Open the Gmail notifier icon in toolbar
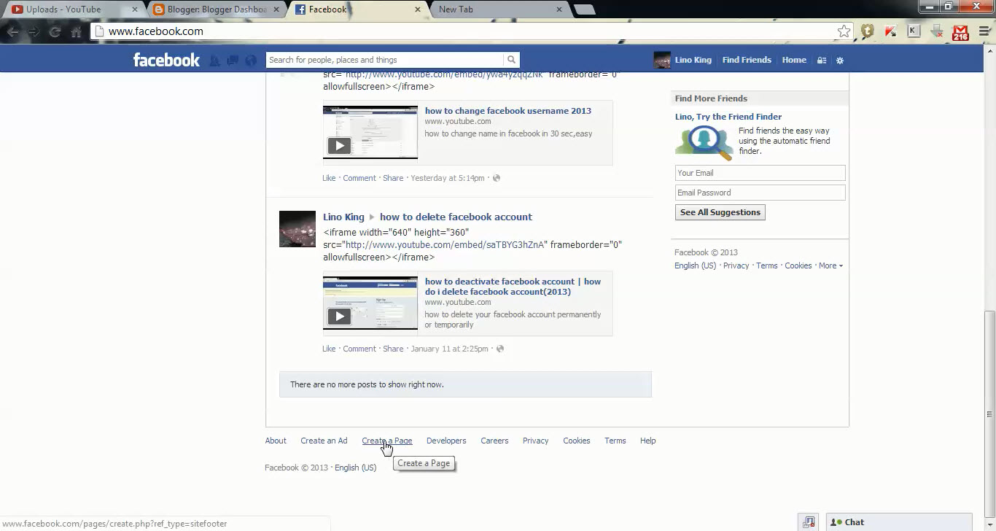This screenshot has height=531, width=996. [x=960, y=31]
